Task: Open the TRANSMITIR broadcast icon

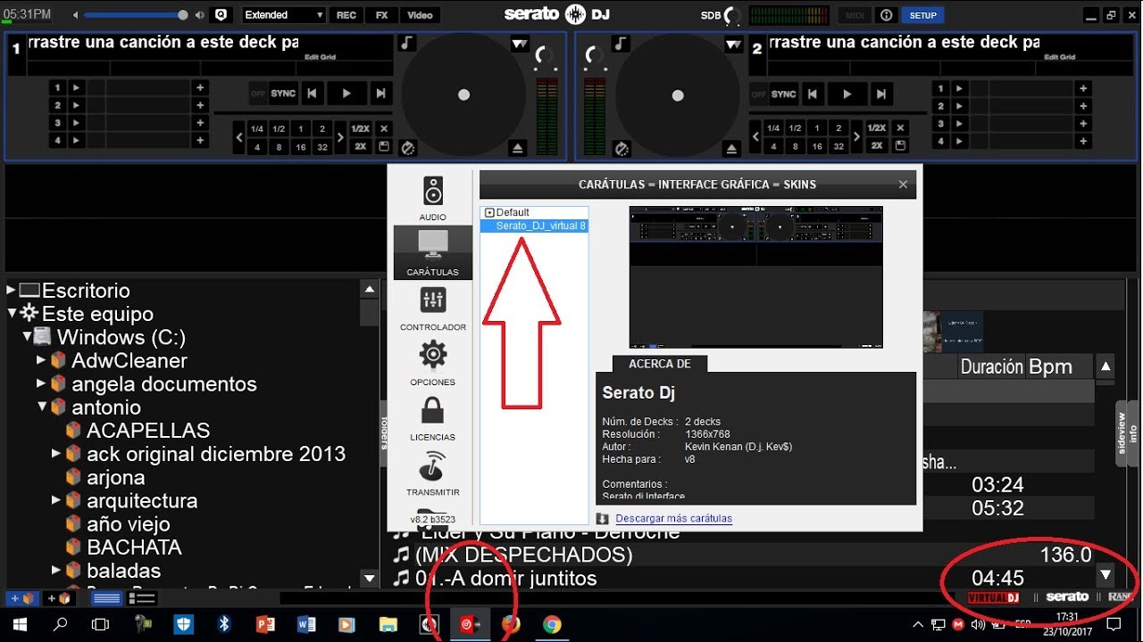Action: [x=433, y=467]
